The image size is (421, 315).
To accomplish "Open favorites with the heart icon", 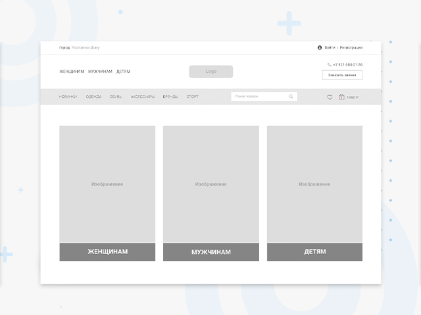I will point(330,97).
